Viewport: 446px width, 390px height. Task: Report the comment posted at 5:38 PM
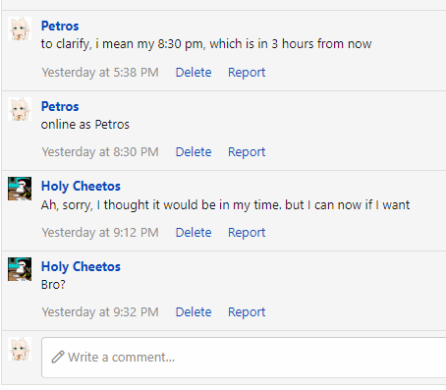coord(247,73)
